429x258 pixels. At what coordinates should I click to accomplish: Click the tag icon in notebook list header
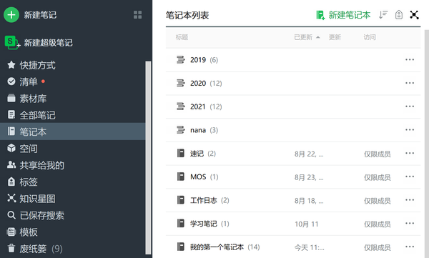[x=399, y=15]
